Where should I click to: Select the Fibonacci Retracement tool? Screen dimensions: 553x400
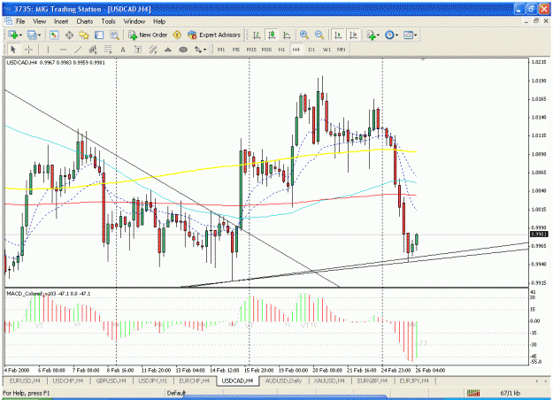click(x=108, y=50)
